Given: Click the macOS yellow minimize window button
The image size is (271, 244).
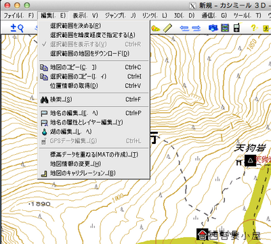Looking at the screenshot, I should click(17, 5).
